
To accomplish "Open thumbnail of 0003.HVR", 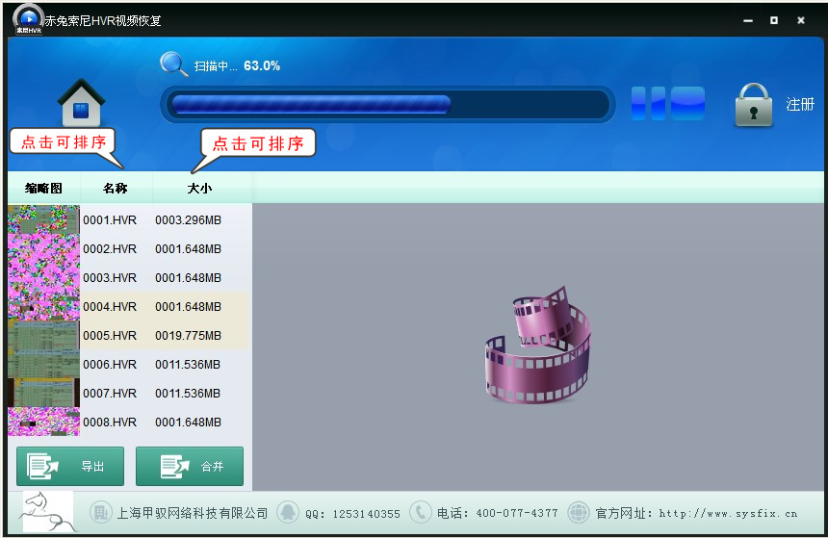I will point(44,278).
